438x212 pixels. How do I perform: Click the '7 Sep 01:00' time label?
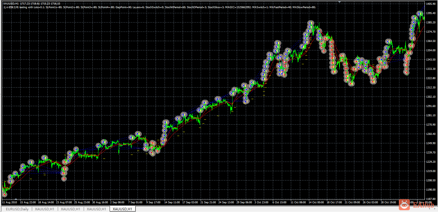tap(136, 202)
